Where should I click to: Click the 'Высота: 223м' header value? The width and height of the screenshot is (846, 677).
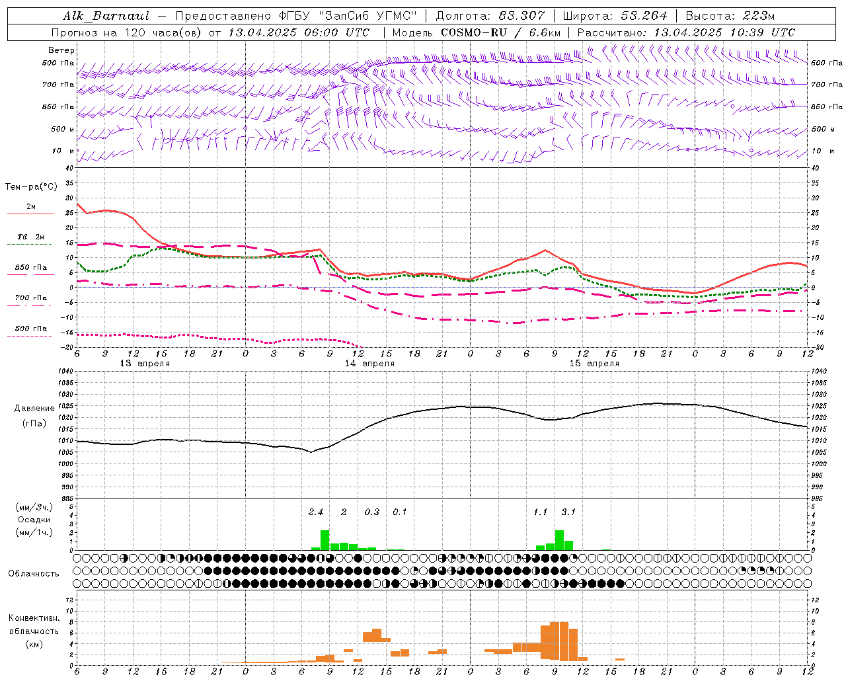[x=730, y=16]
